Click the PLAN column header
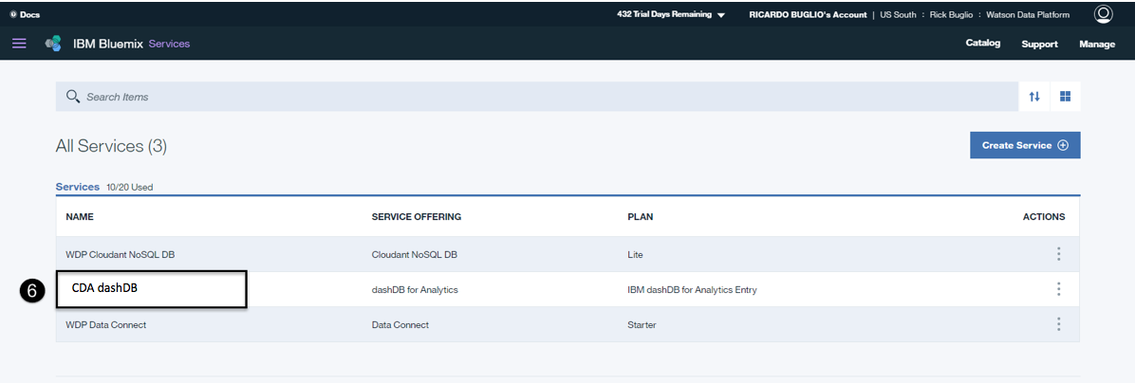1135x383 pixels. [x=641, y=217]
